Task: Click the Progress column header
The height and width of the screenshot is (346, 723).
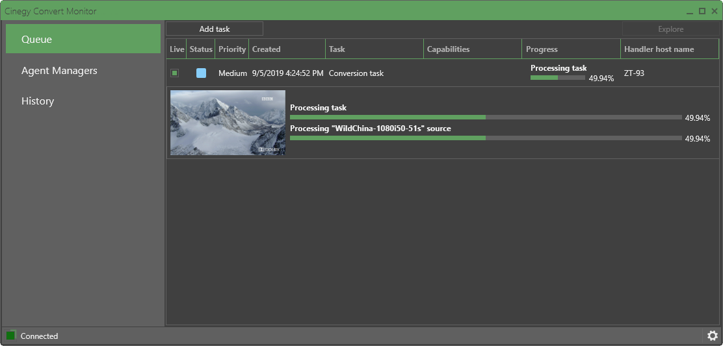Action: pos(572,49)
